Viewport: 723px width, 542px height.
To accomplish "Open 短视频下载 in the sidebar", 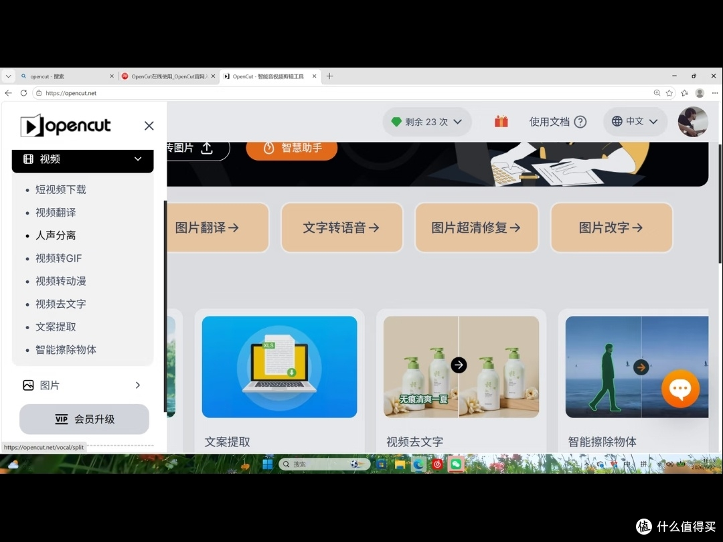I will (60, 189).
